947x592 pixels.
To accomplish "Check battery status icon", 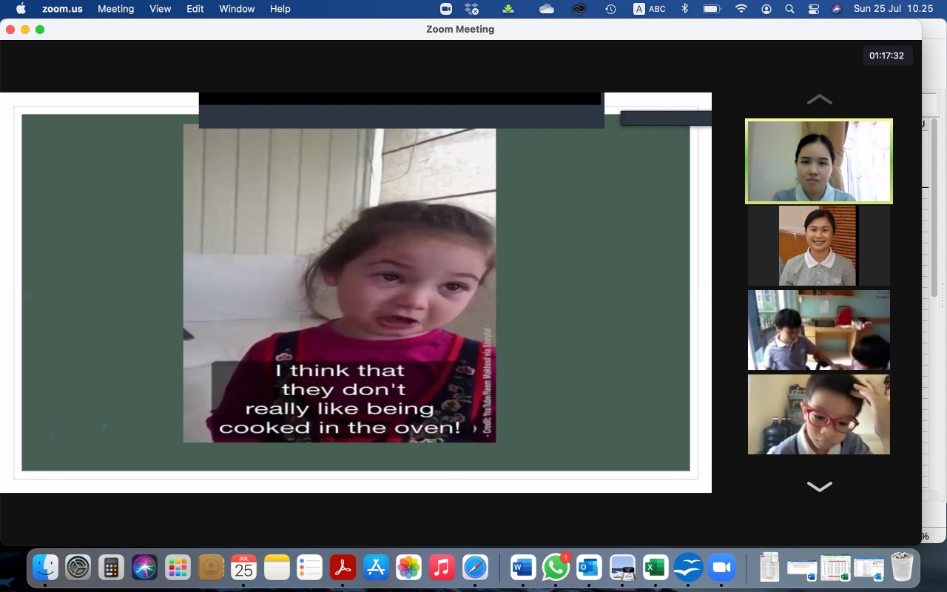I will tap(712, 9).
